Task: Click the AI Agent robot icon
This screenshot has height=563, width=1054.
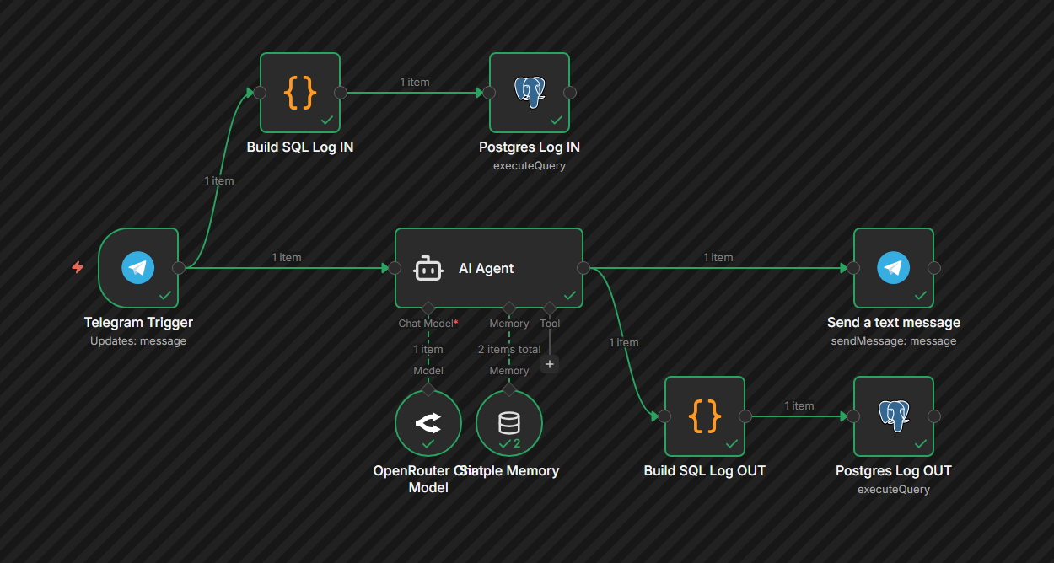Action: 428,268
